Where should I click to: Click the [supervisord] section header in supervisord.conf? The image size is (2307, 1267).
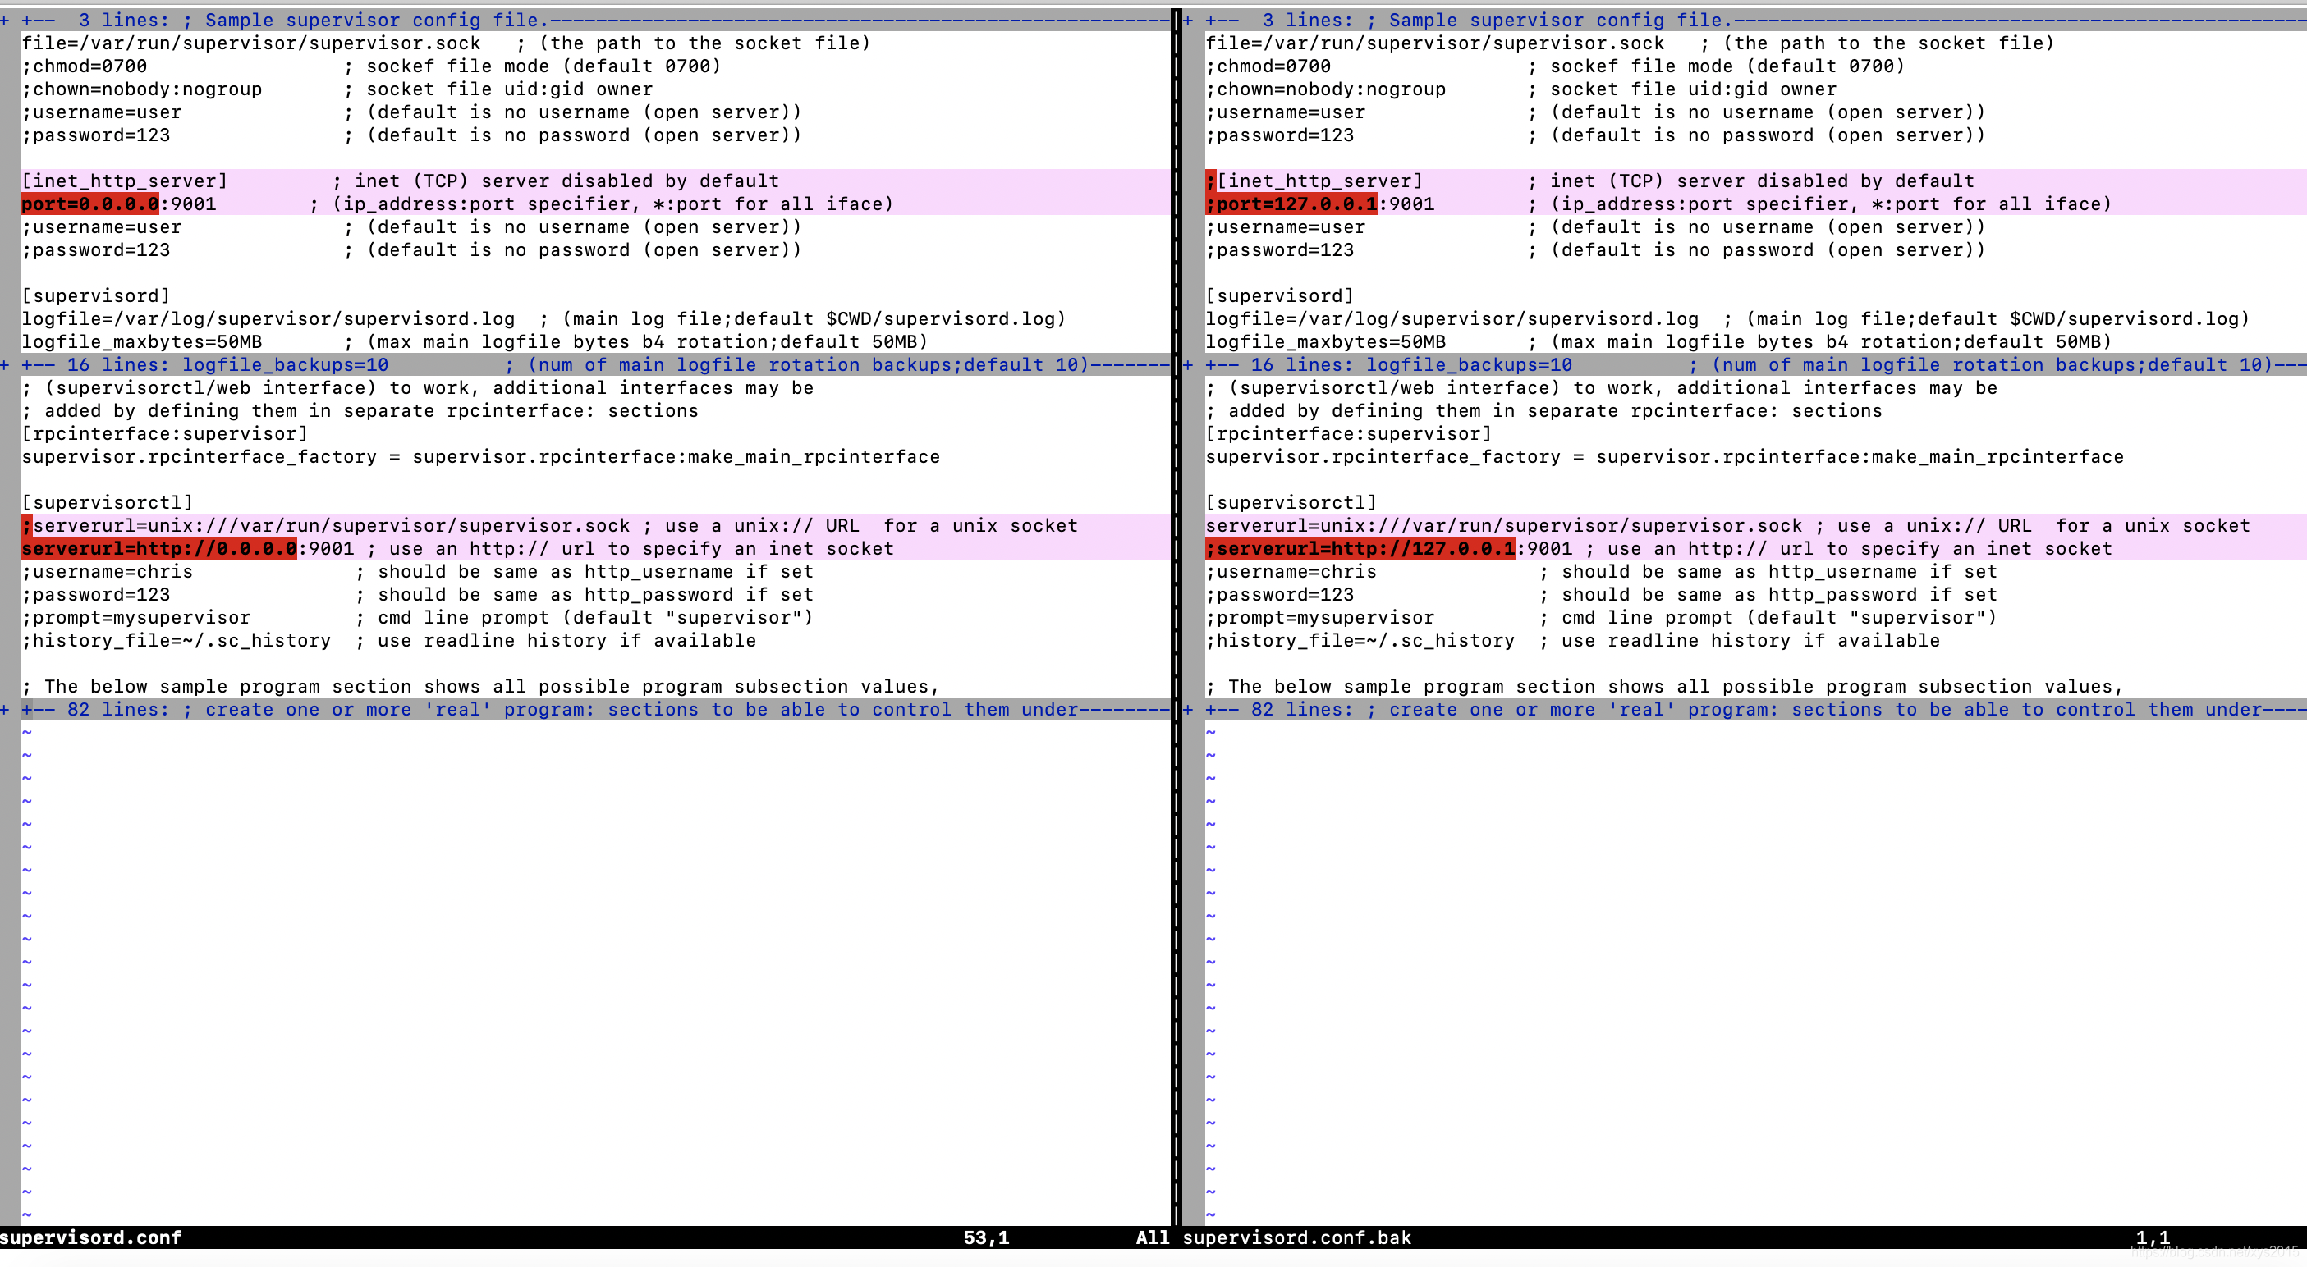[96, 296]
